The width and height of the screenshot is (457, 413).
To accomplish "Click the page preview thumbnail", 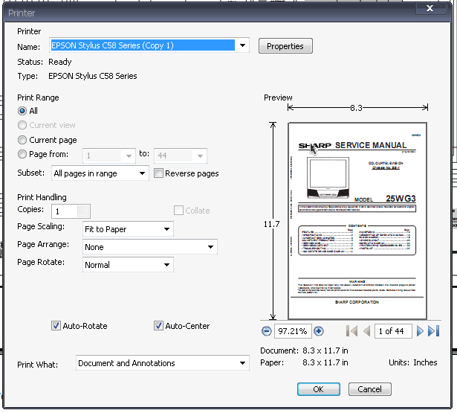I will (357, 221).
